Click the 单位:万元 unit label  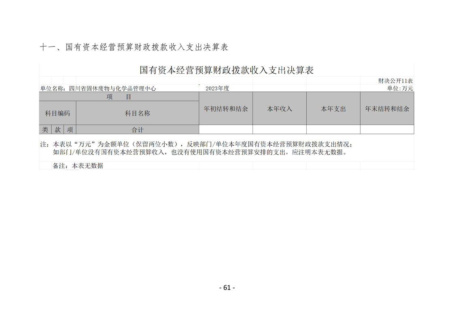pyautogui.click(x=400, y=88)
